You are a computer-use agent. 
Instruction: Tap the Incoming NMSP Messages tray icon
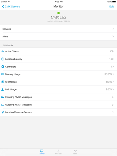tap(3, 97)
